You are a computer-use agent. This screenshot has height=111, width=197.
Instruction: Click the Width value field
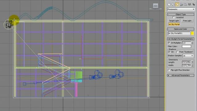click(187, 65)
